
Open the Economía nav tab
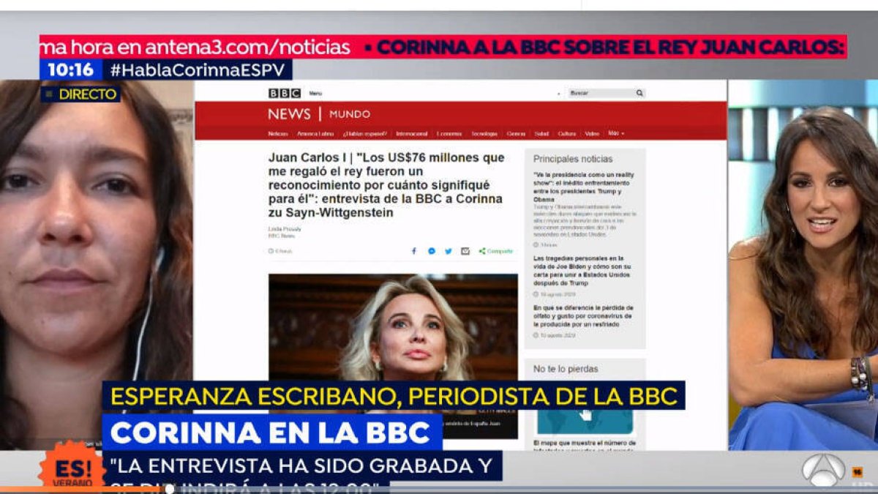point(449,134)
